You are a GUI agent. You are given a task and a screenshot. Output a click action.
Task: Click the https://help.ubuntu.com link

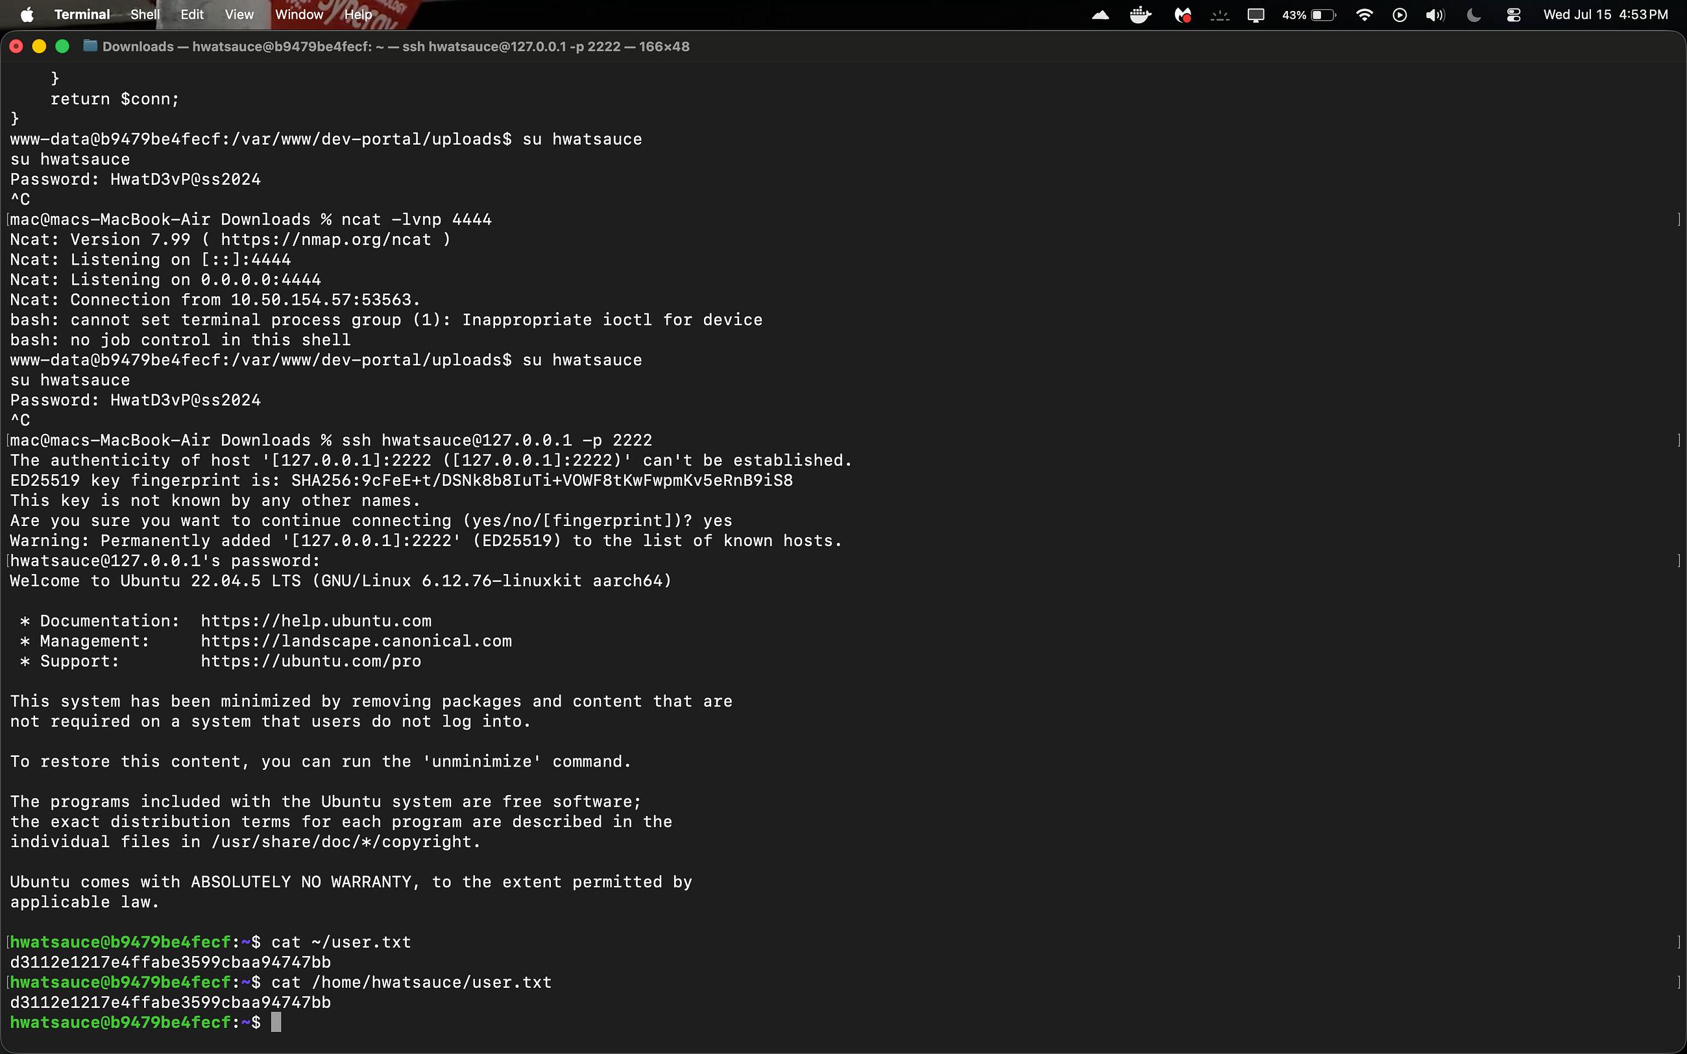[x=316, y=621]
